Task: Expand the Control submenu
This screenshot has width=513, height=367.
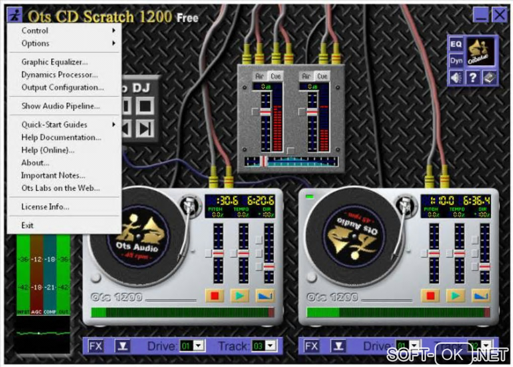Action: click(x=64, y=30)
